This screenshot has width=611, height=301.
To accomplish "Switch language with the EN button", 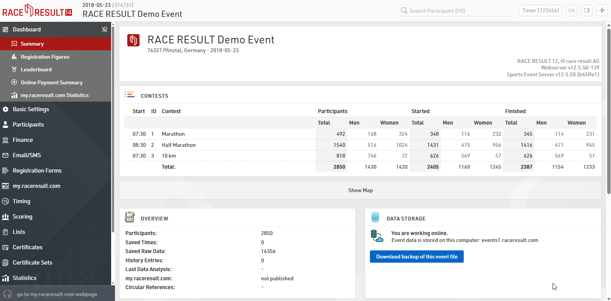I will tap(571, 10).
